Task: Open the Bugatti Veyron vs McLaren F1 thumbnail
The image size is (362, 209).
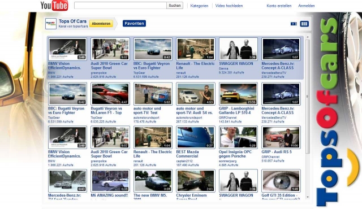Action: pos(110,94)
